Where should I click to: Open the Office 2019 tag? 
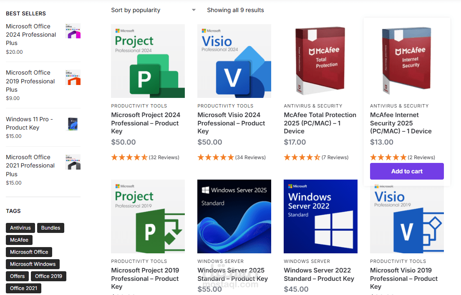pos(48,276)
